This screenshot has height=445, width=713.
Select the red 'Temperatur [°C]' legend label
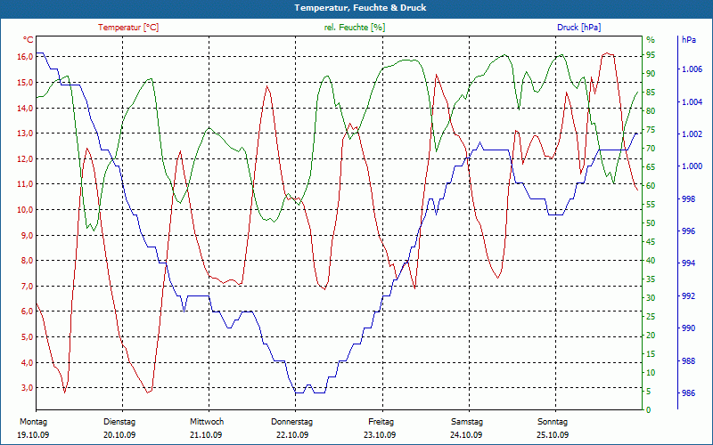tap(128, 28)
